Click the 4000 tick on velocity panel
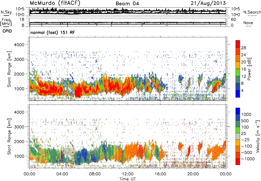Viewport: 261px width, 181px height. 19,112
